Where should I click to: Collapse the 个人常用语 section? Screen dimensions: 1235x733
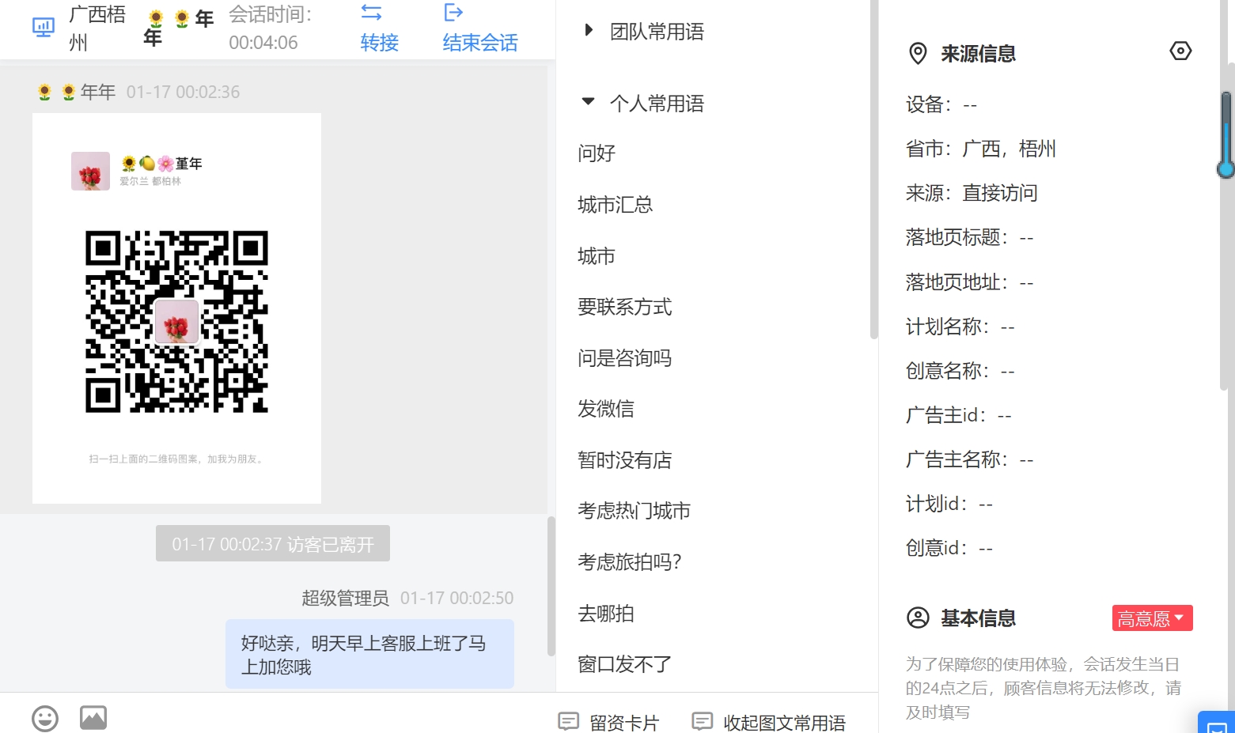(x=588, y=101)
